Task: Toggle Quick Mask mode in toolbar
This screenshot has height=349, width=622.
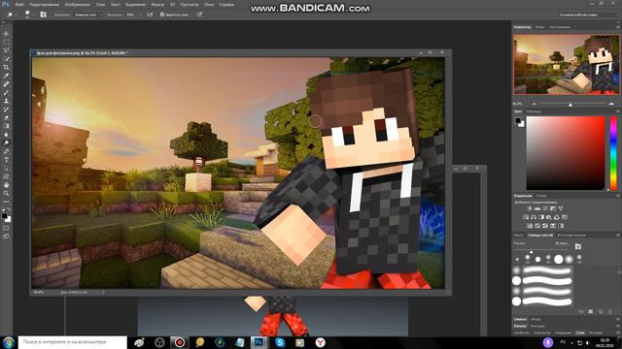Action: click(x=6, y=228)
